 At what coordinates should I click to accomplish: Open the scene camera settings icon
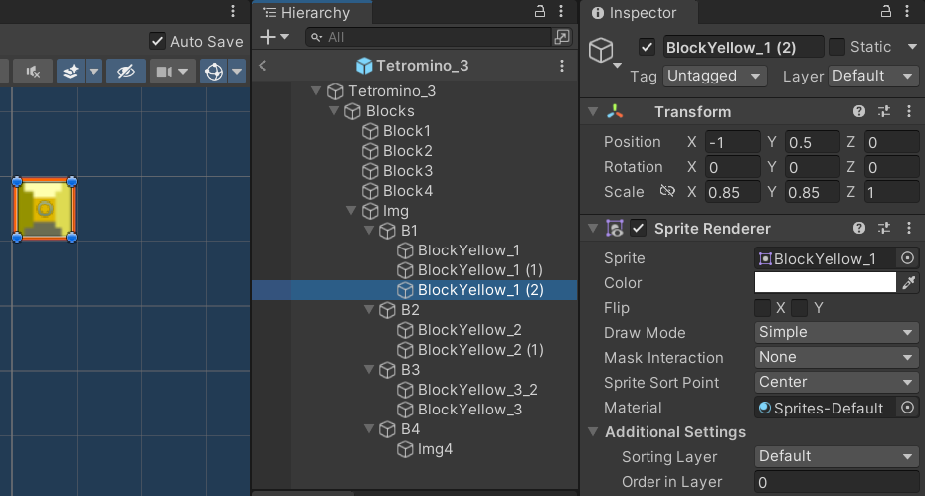click(164, 72)
